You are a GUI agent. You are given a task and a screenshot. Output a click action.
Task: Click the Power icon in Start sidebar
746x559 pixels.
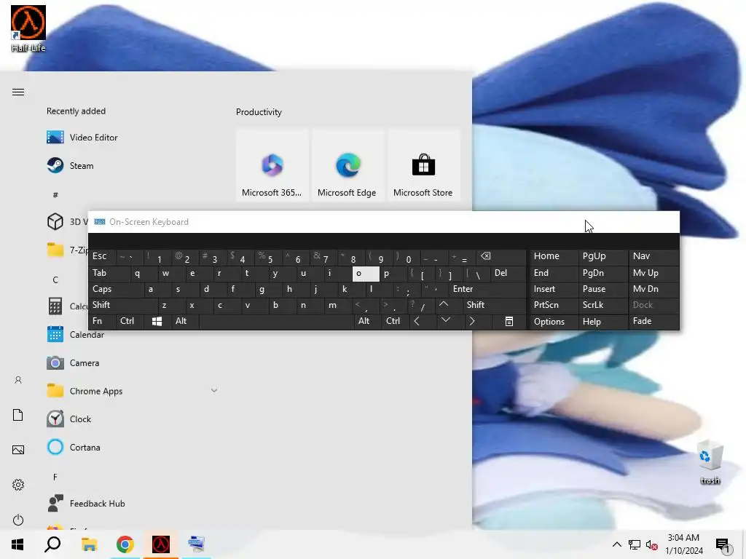(x=18, y=520)
